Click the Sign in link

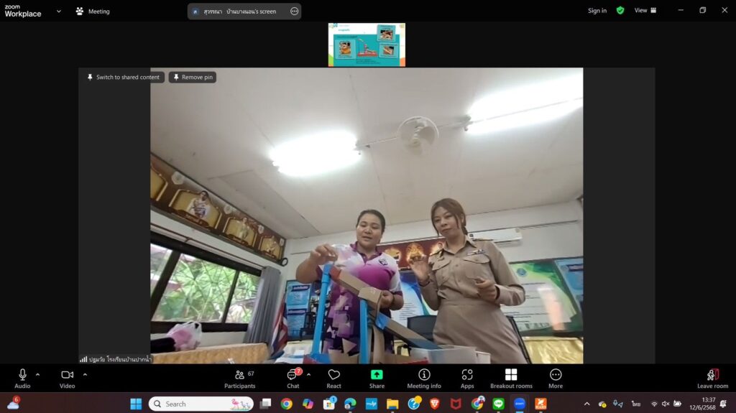597,10
